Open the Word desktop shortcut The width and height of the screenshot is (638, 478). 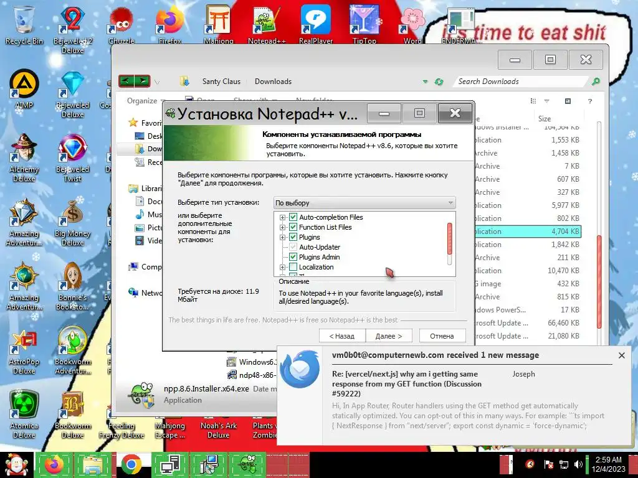click(412, 24)
